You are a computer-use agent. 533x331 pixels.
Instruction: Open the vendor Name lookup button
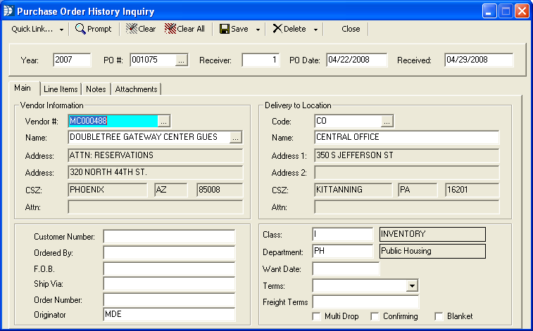click(236, 137)
